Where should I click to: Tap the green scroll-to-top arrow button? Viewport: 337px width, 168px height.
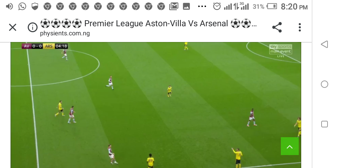click(x=290, y=146)
